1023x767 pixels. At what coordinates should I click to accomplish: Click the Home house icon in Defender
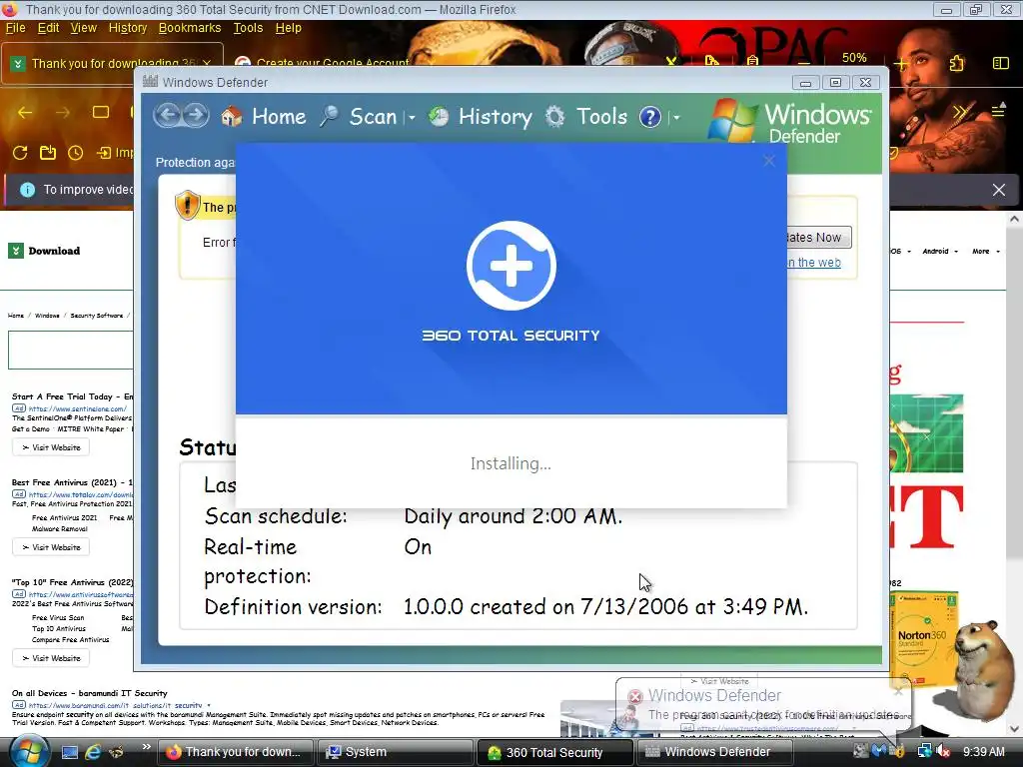point(231,117)
